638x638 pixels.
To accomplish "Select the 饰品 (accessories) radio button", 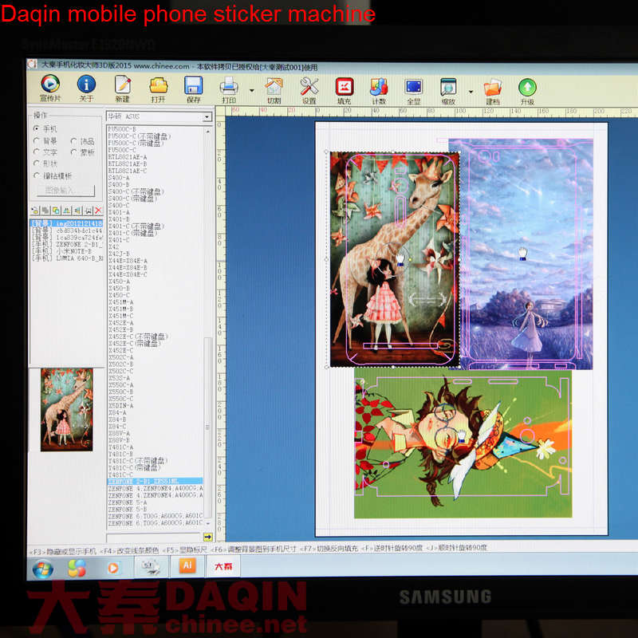I will 73,141.
